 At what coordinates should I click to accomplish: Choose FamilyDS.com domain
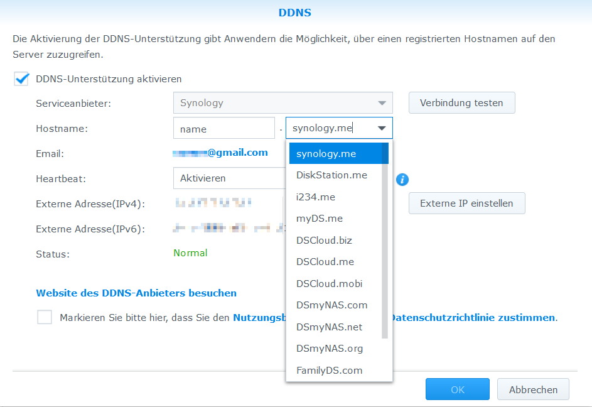pos(336,371)
